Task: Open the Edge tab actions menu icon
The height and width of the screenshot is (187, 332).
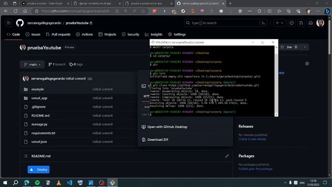Action: click(x=15, y=4)
